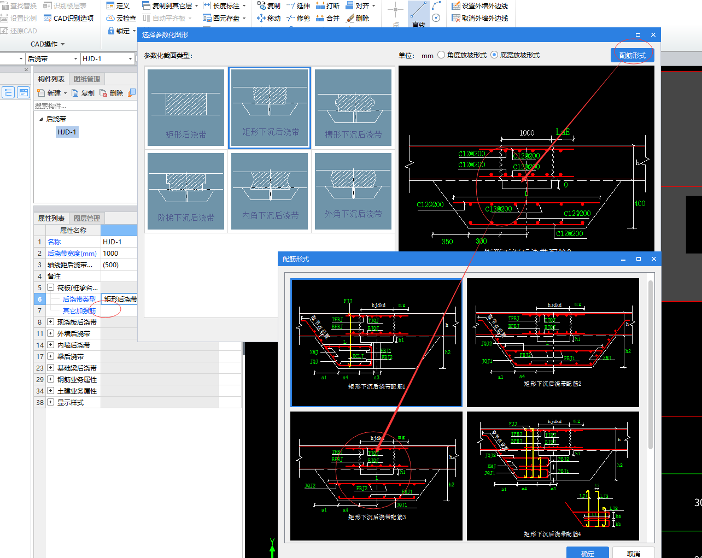Choose 矩形下沉后浇带配筋1 diagram
This screenshot has width=702, height=558.
click(377, 343)
